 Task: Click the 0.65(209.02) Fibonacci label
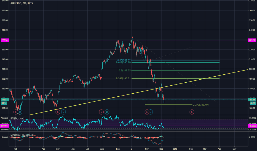point(124,60)
